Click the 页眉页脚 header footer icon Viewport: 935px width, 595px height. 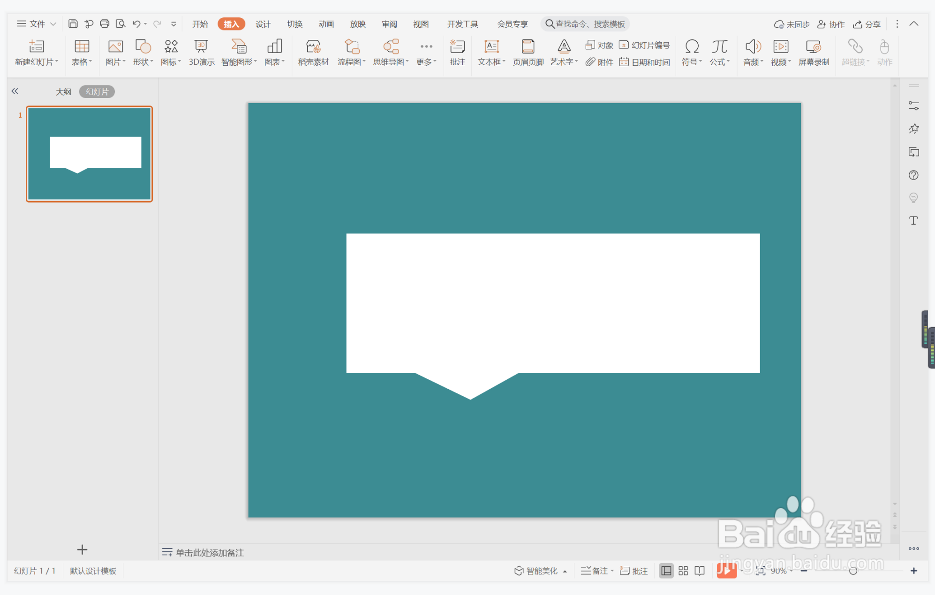pyautogui.click(x=528, y=52)
